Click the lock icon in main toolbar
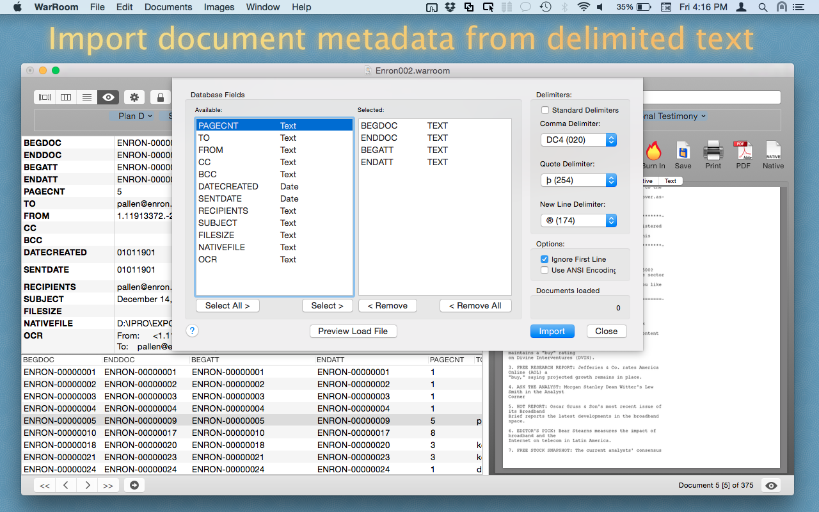The height and width of the screenshot is (512, 819). pyautogui.click(x=161, y=97)
